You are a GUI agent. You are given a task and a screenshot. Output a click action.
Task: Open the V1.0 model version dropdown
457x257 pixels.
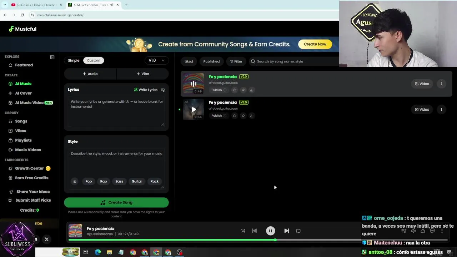[156, 60]
